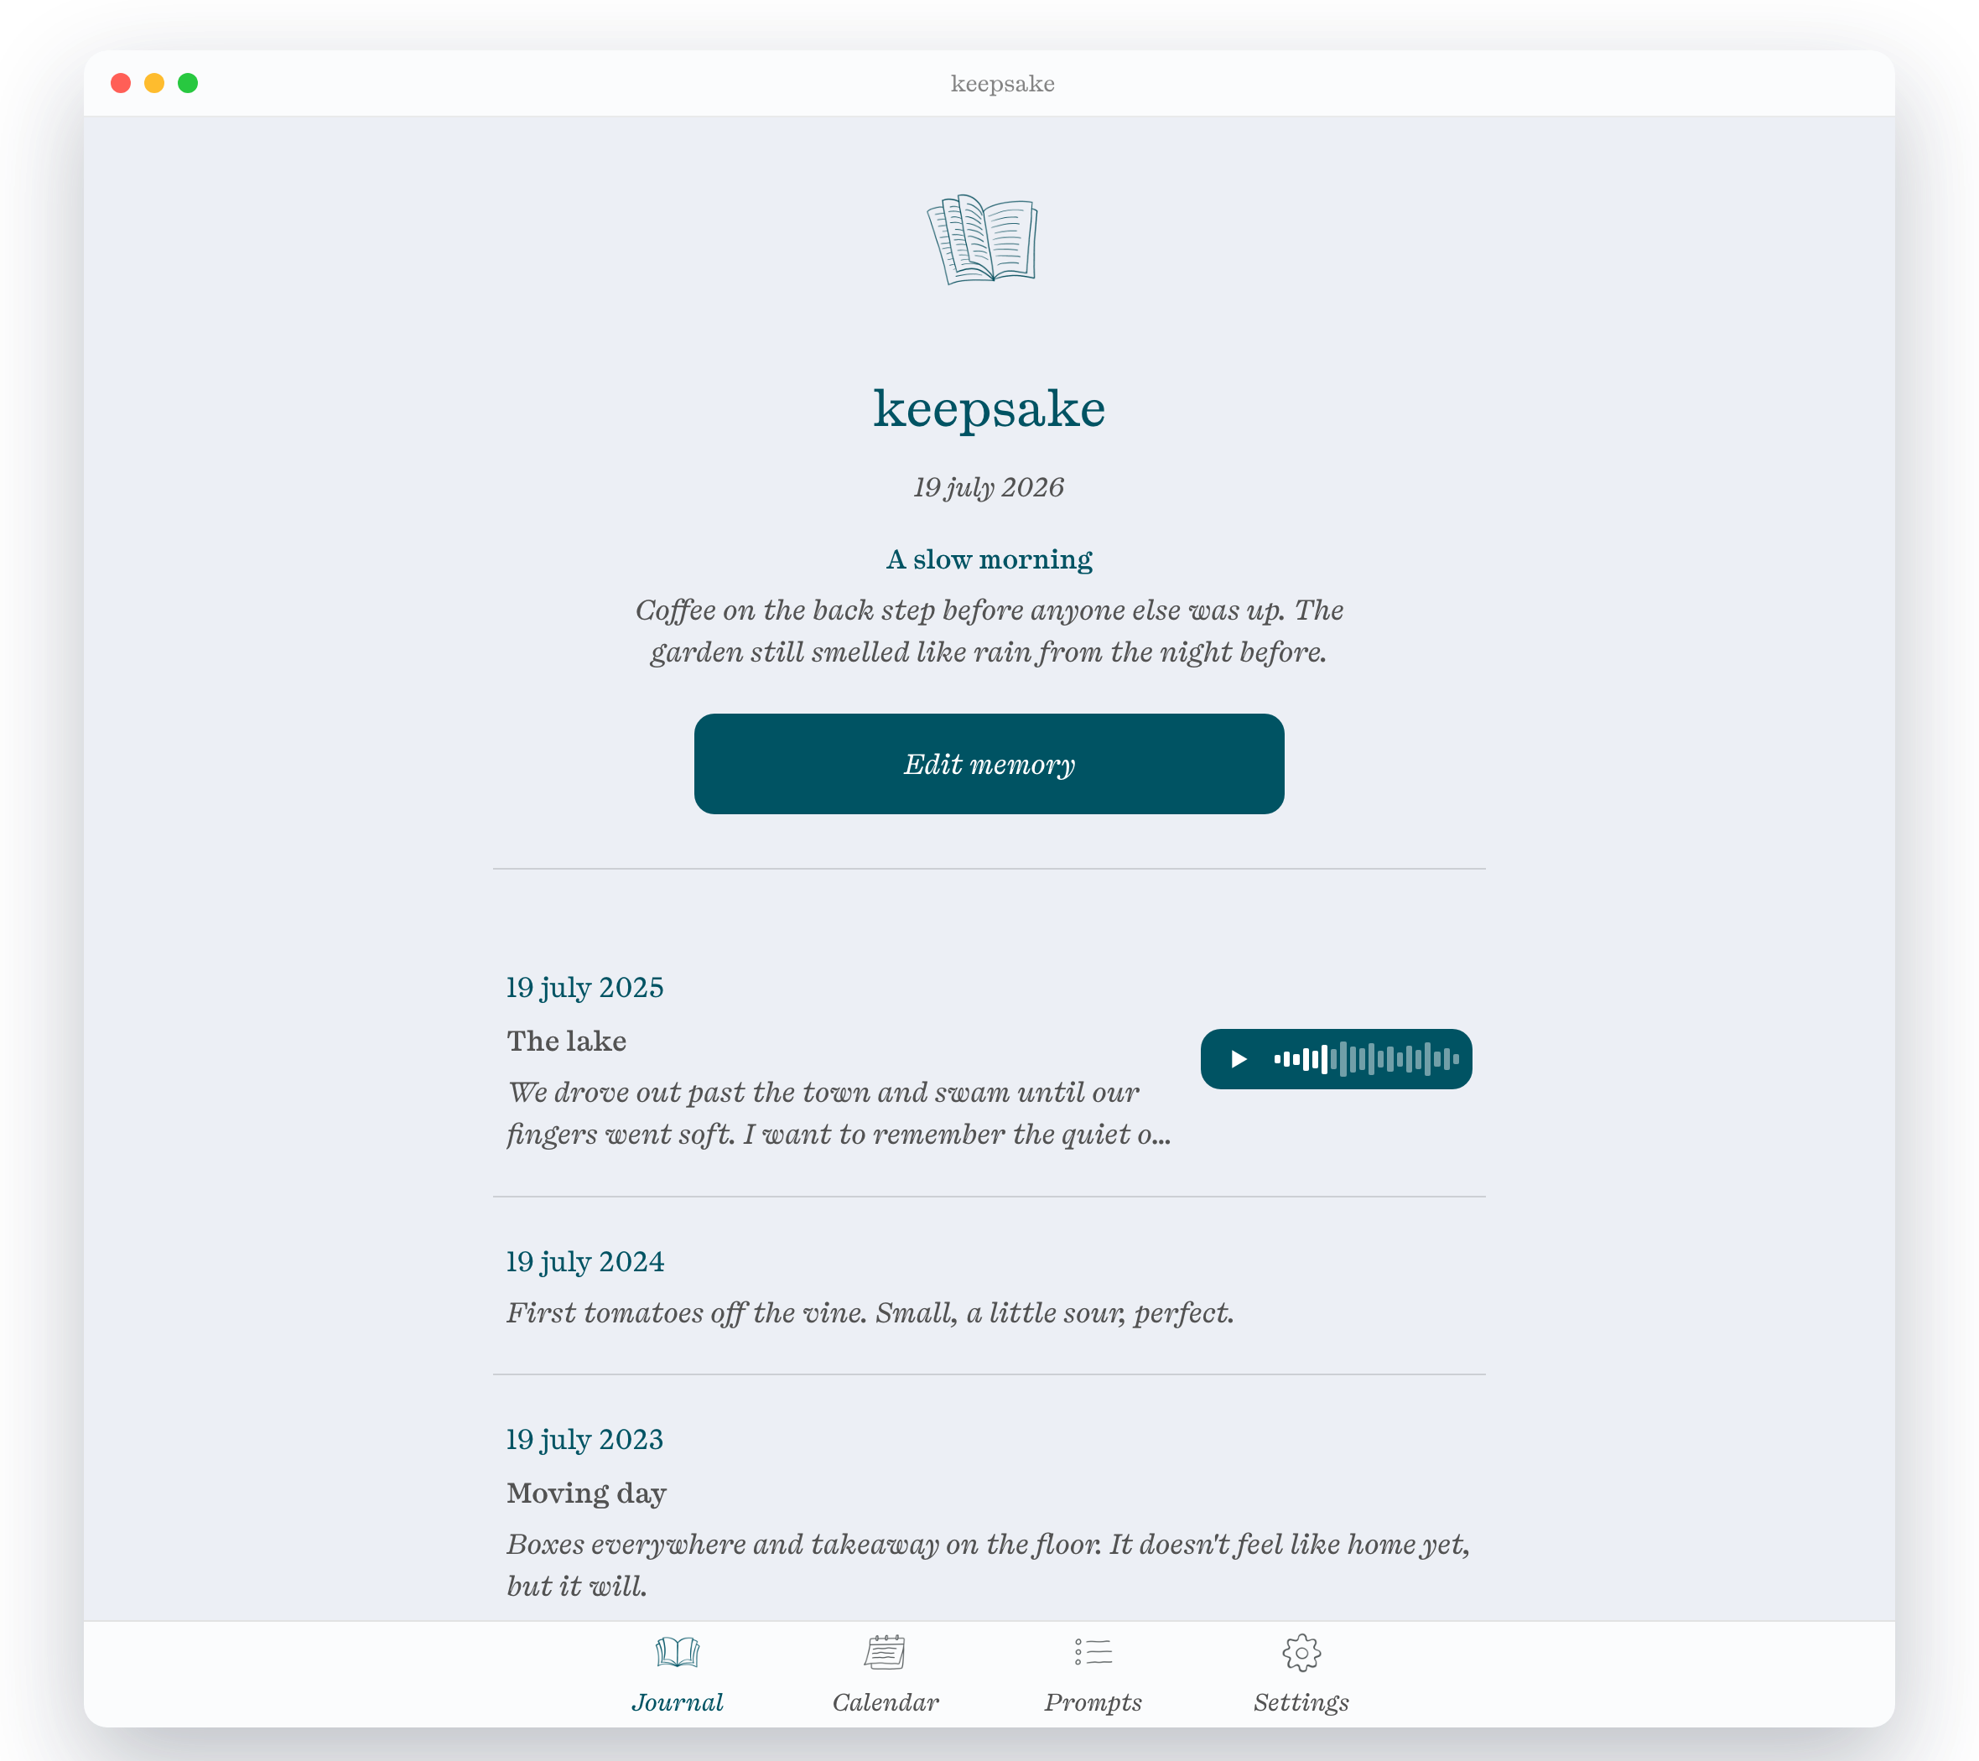1979x1761 pixels.
Task: Open the Settings gear icon
Action: (x=1301, y=1653)
